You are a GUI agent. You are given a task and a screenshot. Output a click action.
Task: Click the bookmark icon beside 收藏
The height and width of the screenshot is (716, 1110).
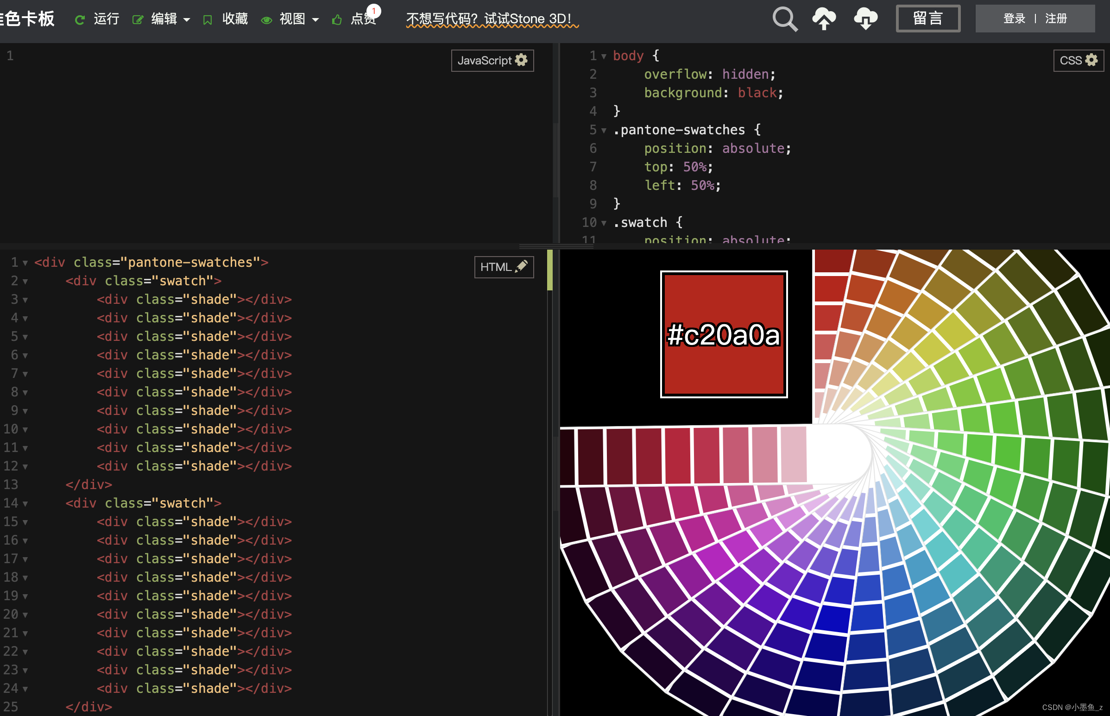pos(208,19)
